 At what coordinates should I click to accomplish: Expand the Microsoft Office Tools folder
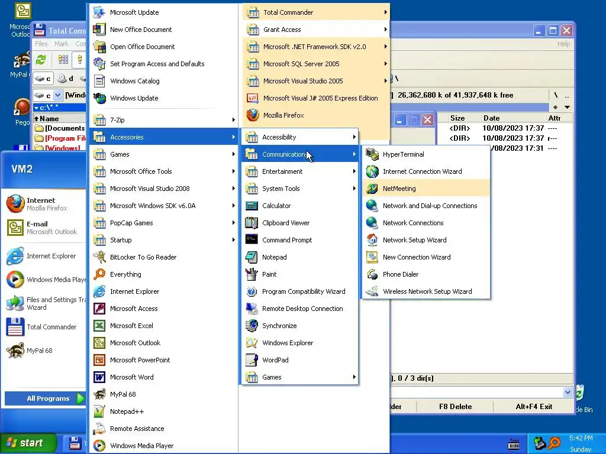[x=164, y=171]
